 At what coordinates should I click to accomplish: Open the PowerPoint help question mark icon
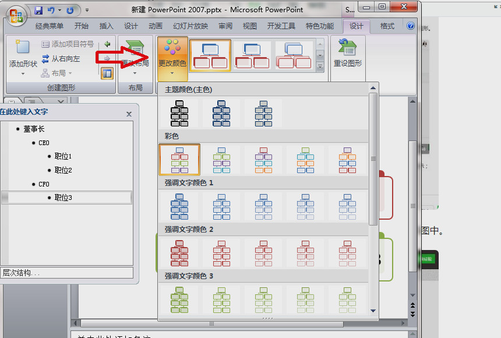(410, 26)
